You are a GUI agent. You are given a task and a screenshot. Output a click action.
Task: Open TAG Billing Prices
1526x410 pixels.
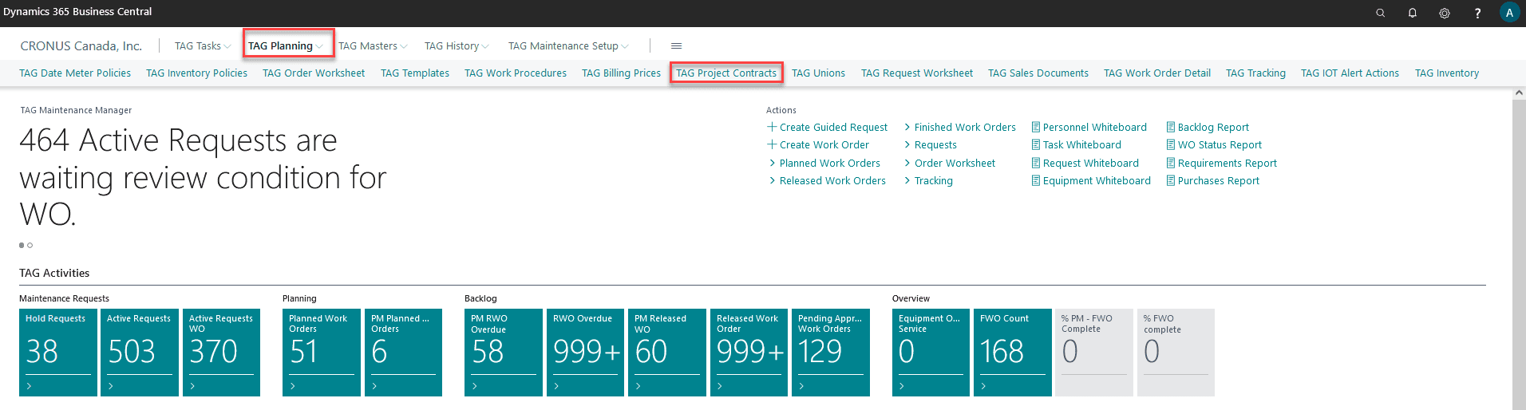tap(621, 73)
